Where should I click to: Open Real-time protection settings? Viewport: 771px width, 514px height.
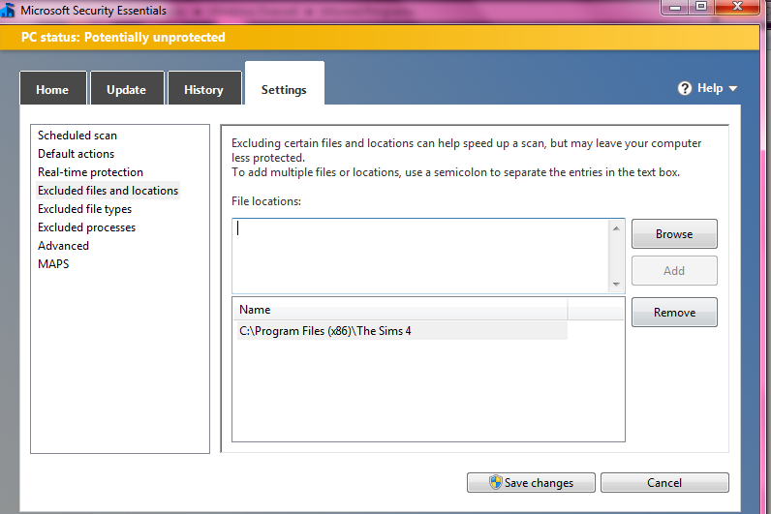click(x=90, y=172)
